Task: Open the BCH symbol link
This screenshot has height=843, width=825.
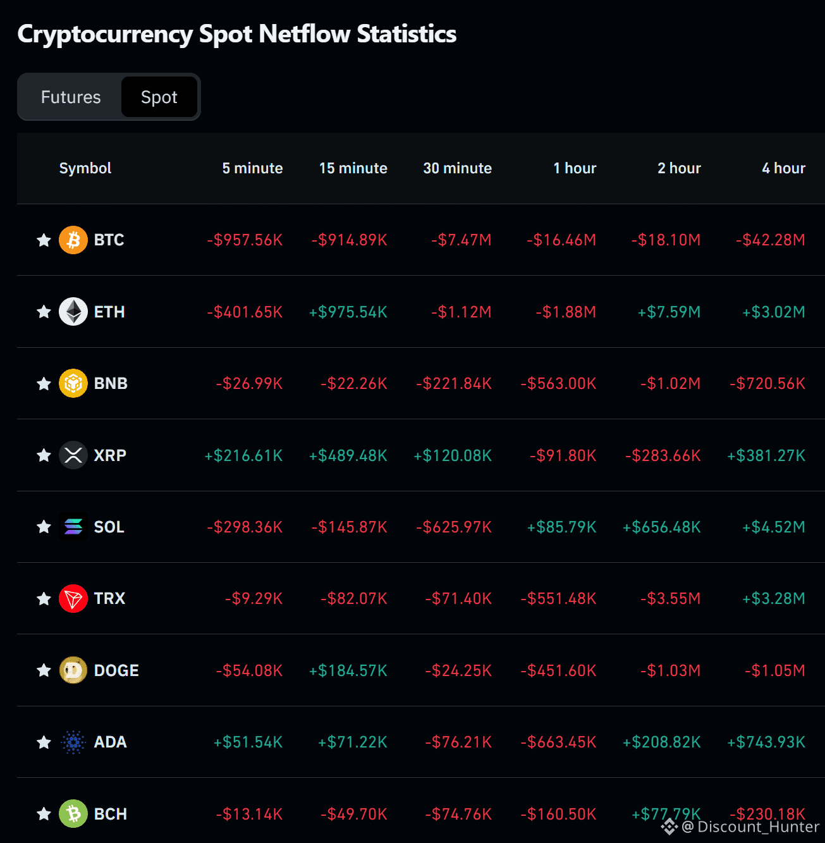Action: click(111, 814)
